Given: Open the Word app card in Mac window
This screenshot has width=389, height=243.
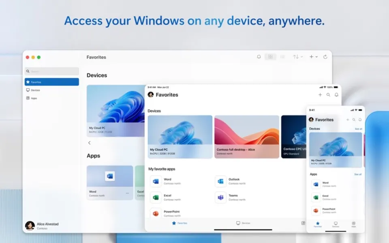Looking at the screenshot, I should click(110, 183).
